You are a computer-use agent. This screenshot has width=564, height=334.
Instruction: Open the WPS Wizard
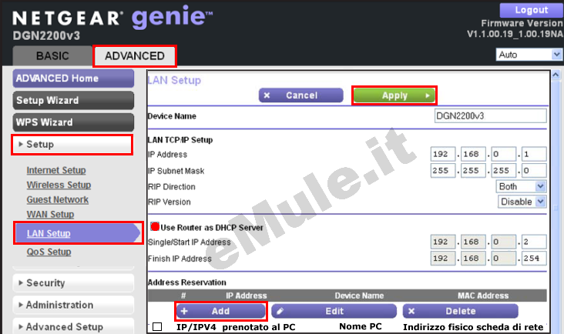[x=73, y=122]
